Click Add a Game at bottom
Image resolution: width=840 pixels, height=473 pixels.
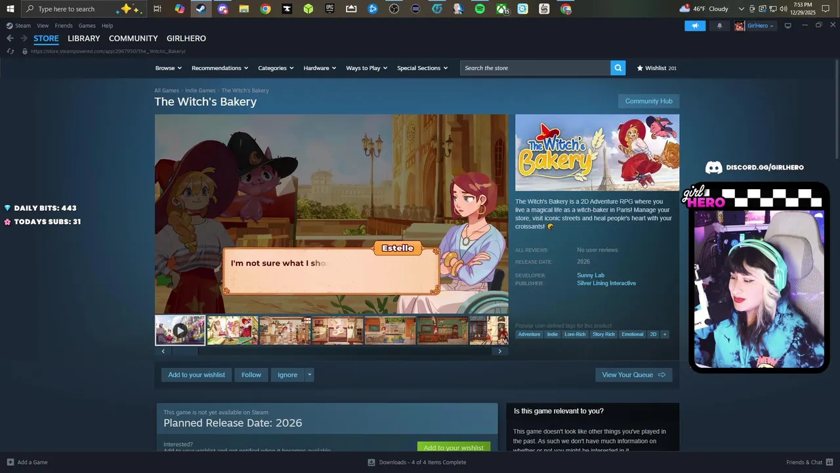click(x=27, y=462)
